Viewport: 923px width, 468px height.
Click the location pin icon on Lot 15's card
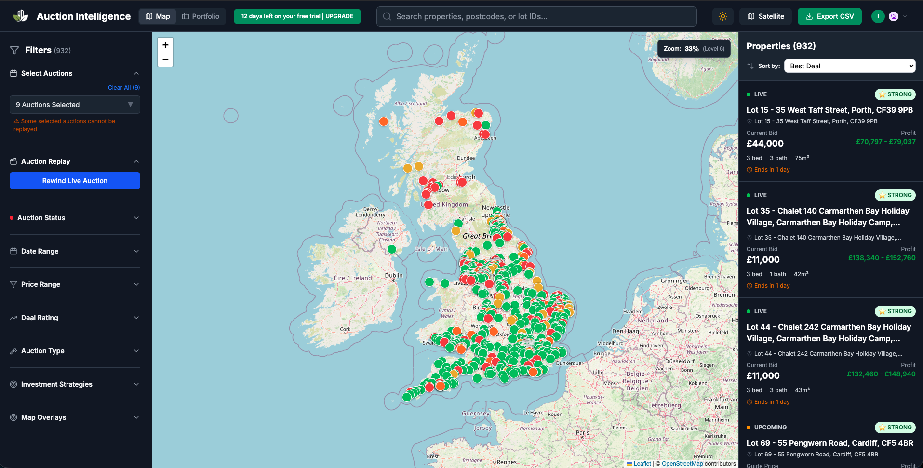pos(749,121)
